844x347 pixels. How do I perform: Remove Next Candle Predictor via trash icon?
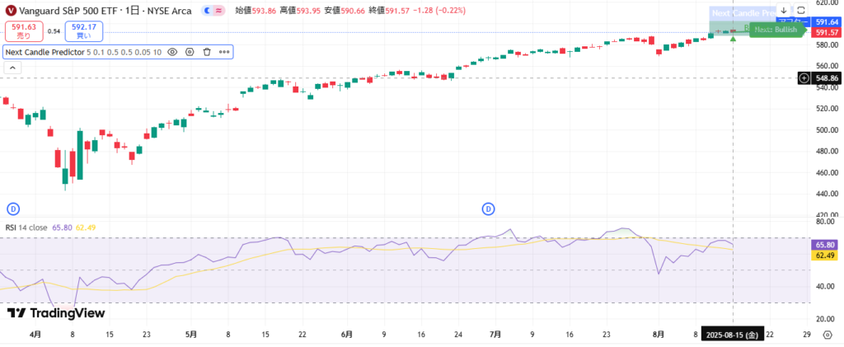(x=207, y=52)
